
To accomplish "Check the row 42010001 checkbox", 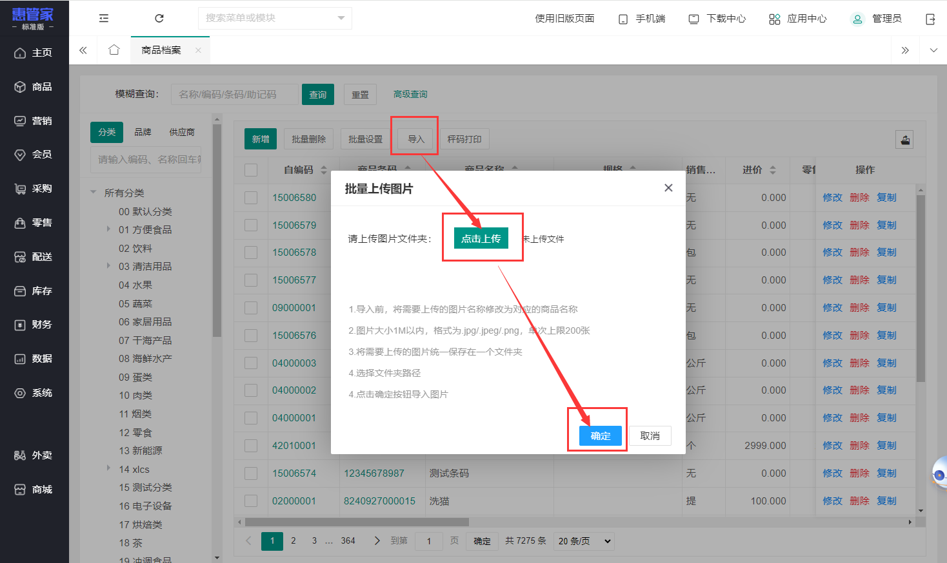I will point(251,446).
